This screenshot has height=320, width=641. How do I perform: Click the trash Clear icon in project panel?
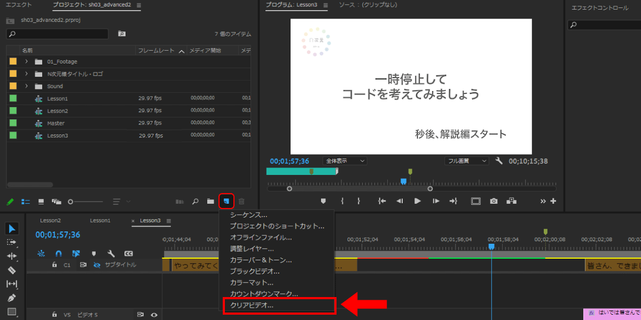(x=241, y=202)
